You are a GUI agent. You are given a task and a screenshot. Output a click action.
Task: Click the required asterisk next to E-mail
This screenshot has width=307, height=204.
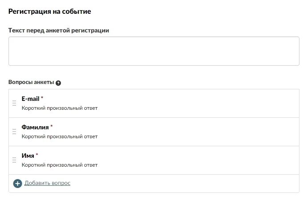pos(42,97)
